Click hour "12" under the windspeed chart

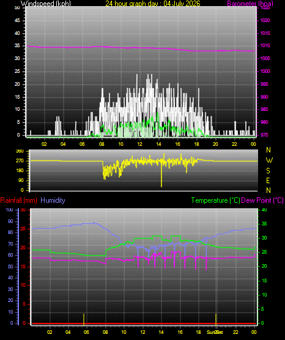[x=139, y=144]
